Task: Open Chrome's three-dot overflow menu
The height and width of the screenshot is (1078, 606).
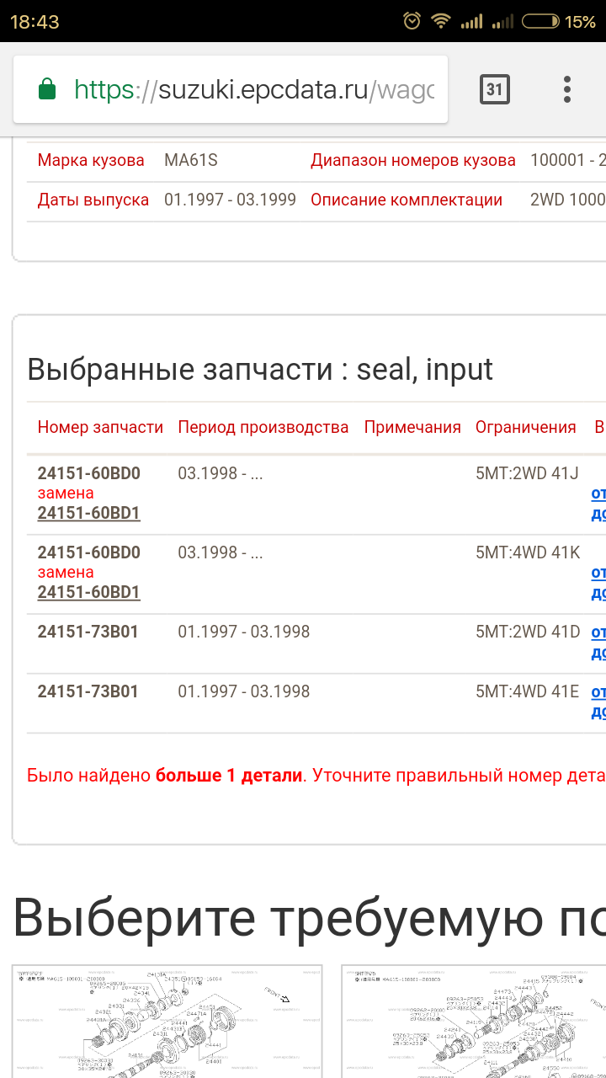Action: pyautogui.click(x=567, y=88)
